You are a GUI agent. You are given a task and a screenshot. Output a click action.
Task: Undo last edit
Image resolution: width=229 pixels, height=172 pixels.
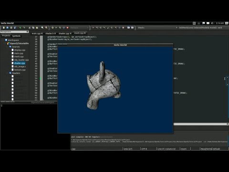coord(20,28)
